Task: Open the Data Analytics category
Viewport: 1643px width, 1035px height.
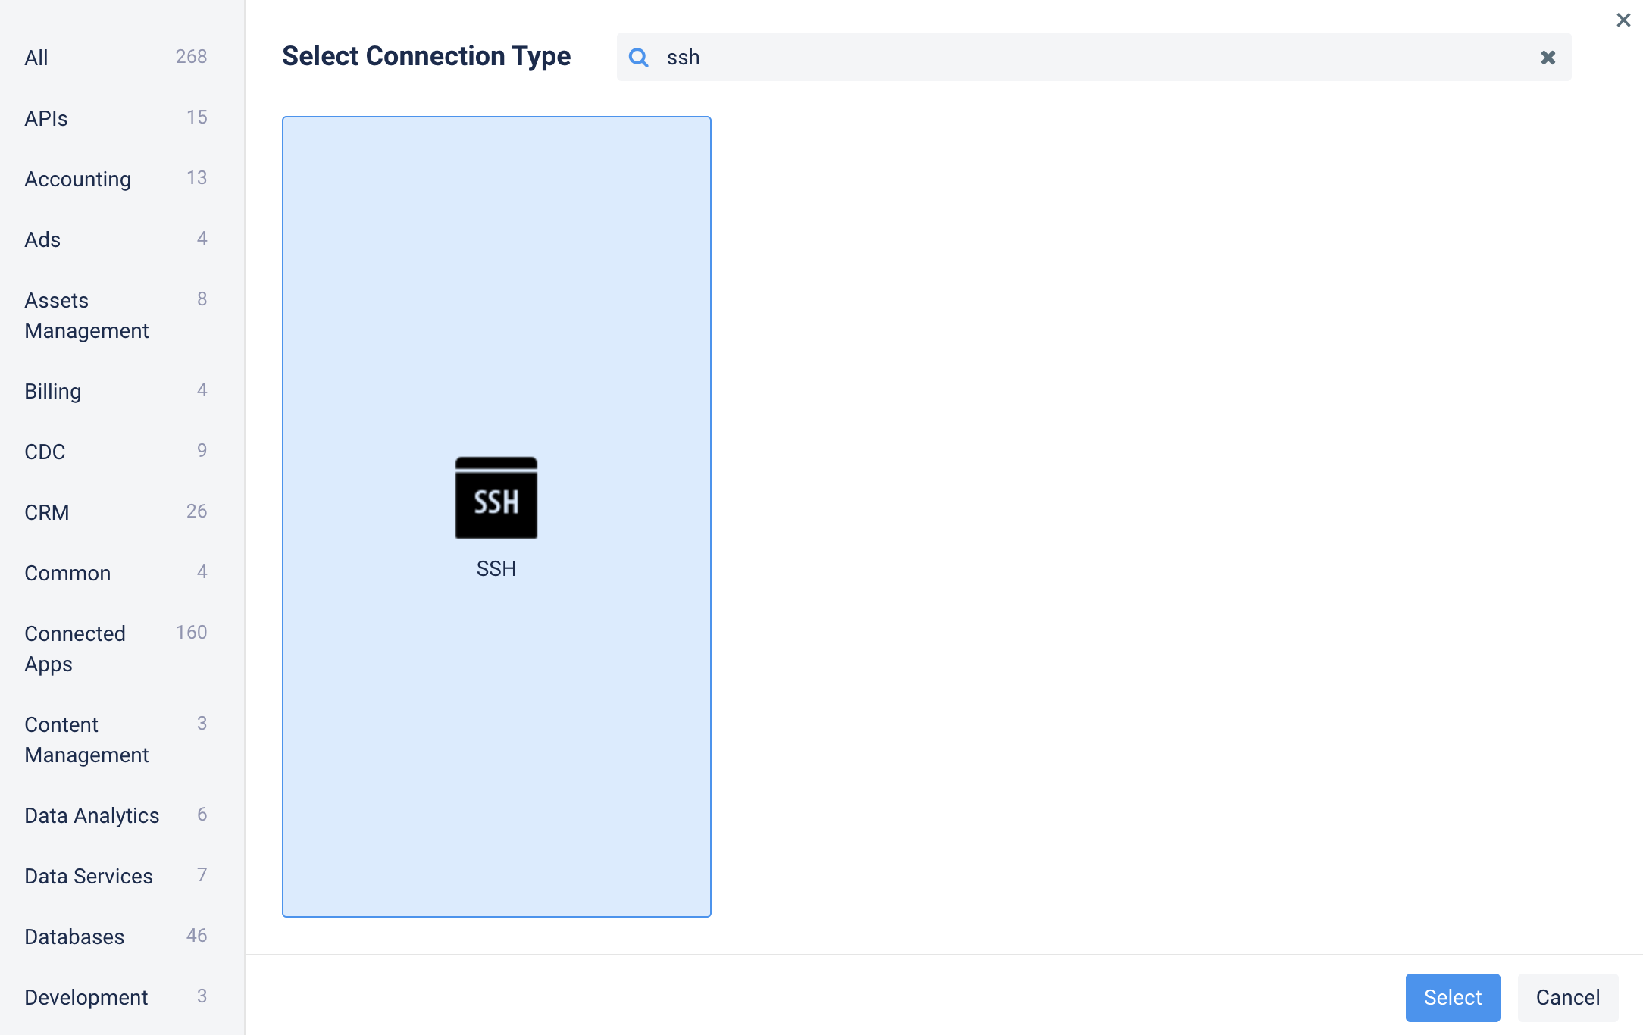Action: (x=91, y=815)
